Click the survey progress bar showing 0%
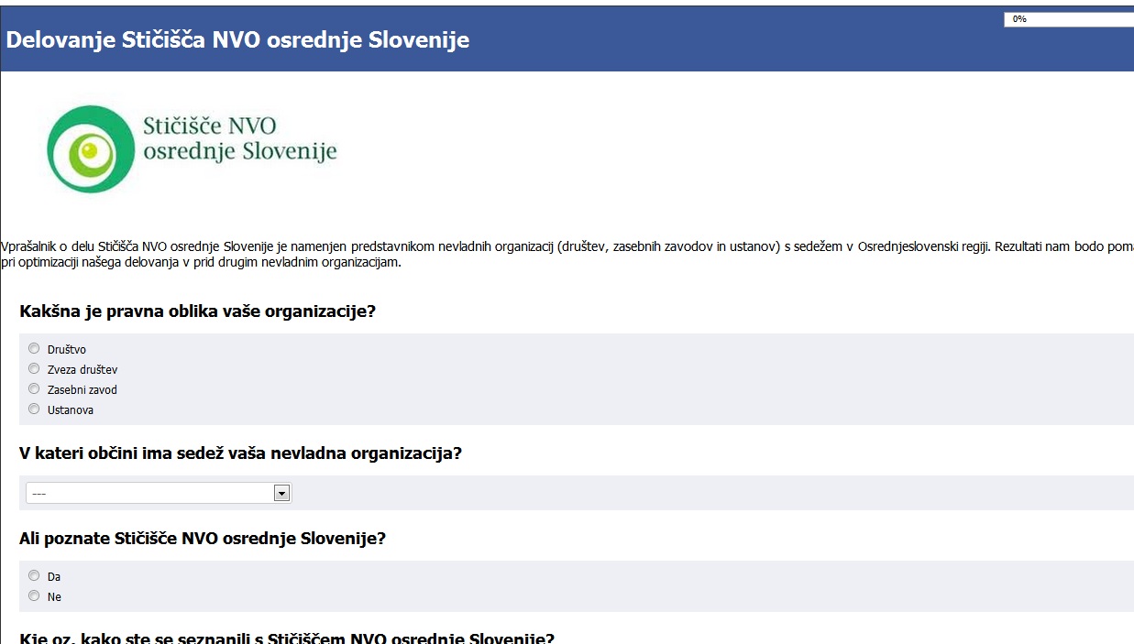Viewport: 1134px width, 644px height. click(x=1069, y=19)
